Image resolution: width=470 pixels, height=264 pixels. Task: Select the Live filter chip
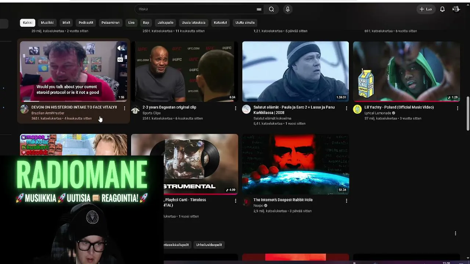click(x=131, y=23)
